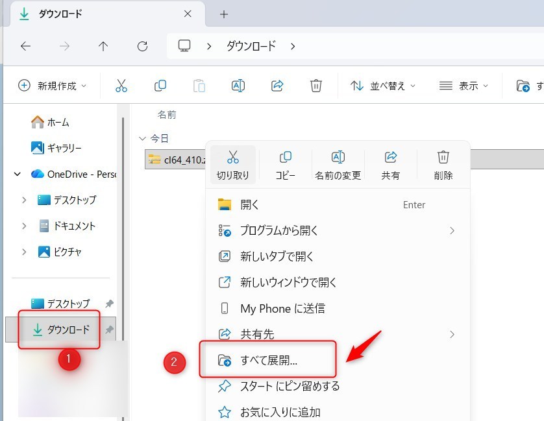Click the Refresh button in the navigation bar
The width and height of the screenshot is (544, 421).
(143, 46)
